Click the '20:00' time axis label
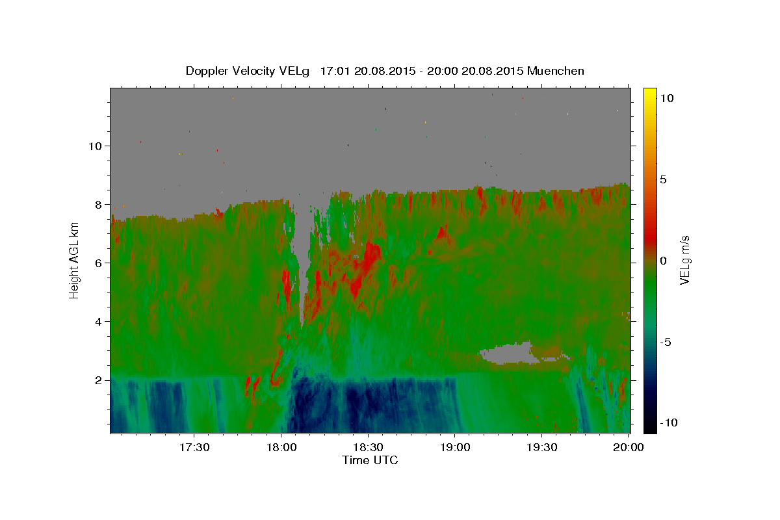Image resolution: width=780 pixels, height=520 pixels. (x=629, y=447)
